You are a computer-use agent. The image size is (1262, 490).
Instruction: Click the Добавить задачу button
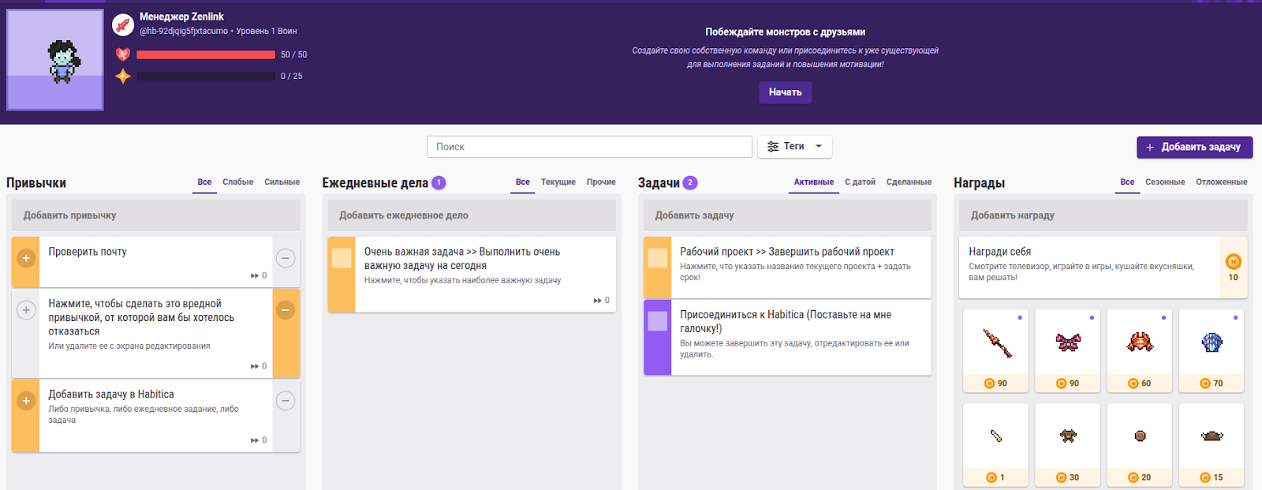[x=1194, y=147]
